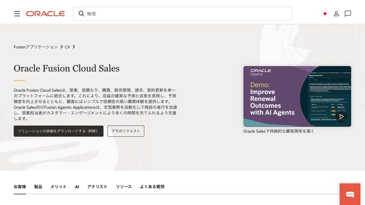The image size is (365, 205).
Task: Open the red live chat widget
Action: [350, 194]
